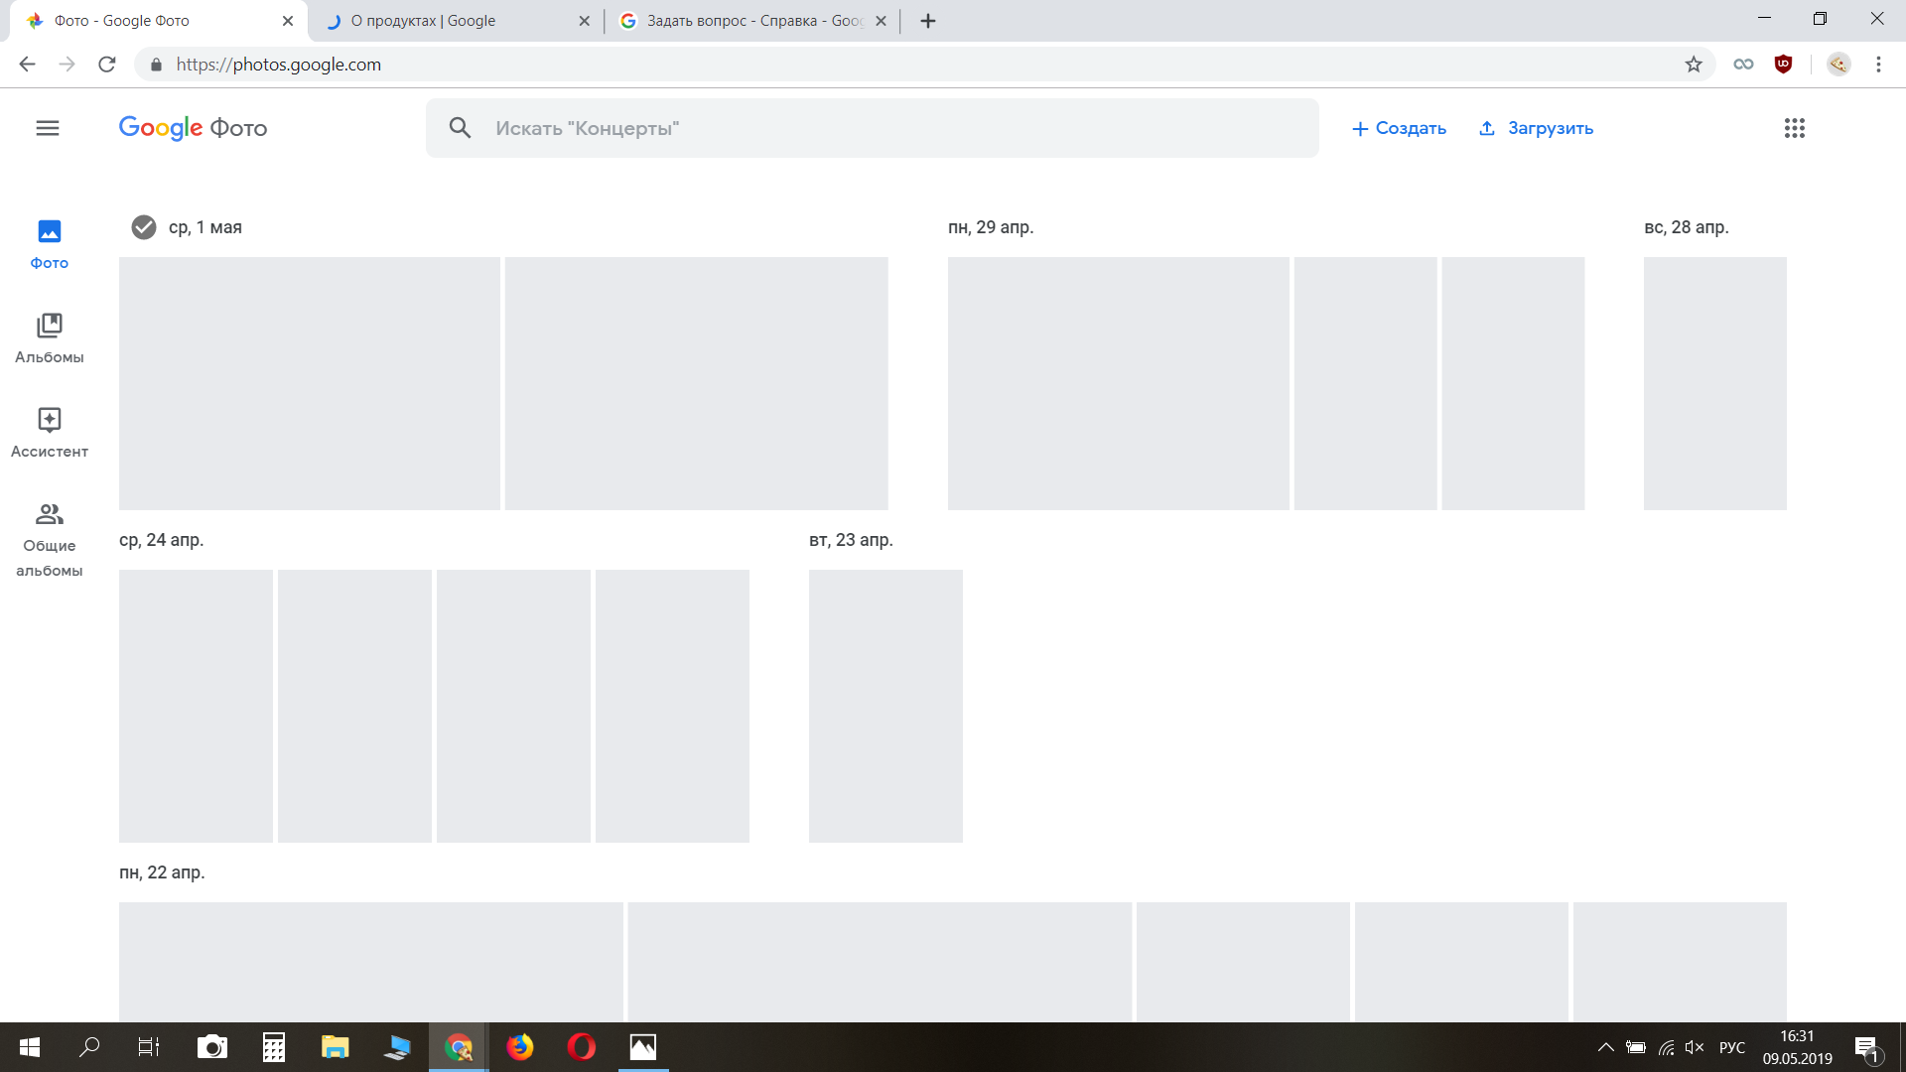
Task: Open Ассистент in the sidebar
Action: tap(49, 433)
